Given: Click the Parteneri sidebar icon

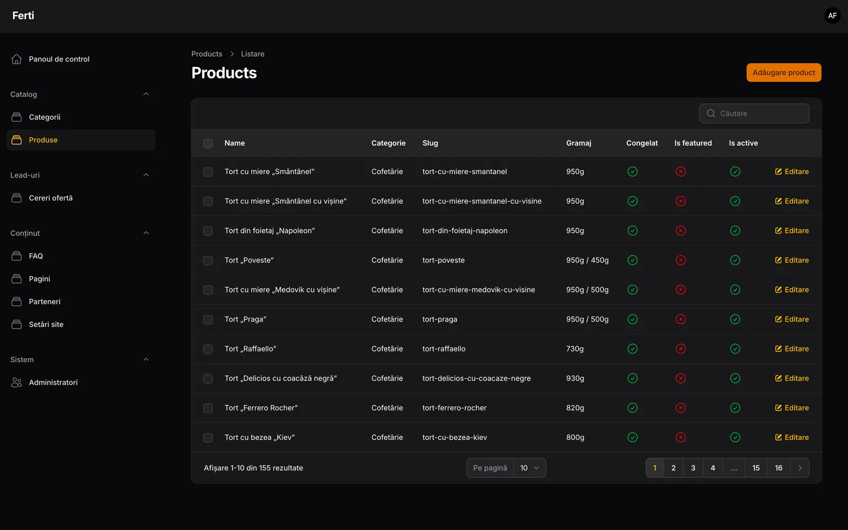Looking at the screenshot, I should pos(16,302).
